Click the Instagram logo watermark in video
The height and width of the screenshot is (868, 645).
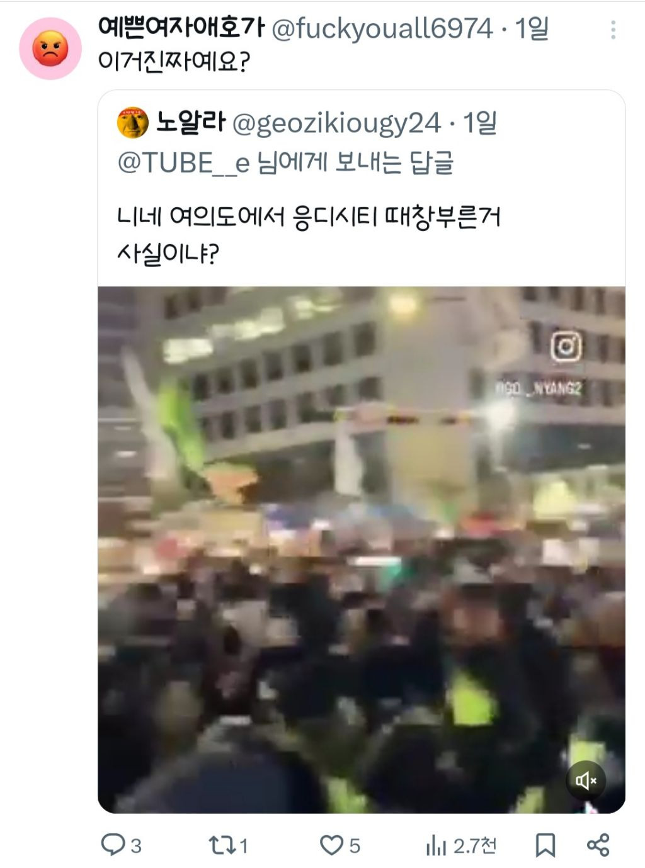coord(566,346)
